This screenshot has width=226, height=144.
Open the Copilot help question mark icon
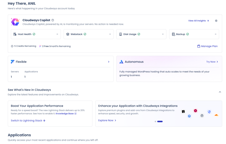tap(53, 20)
